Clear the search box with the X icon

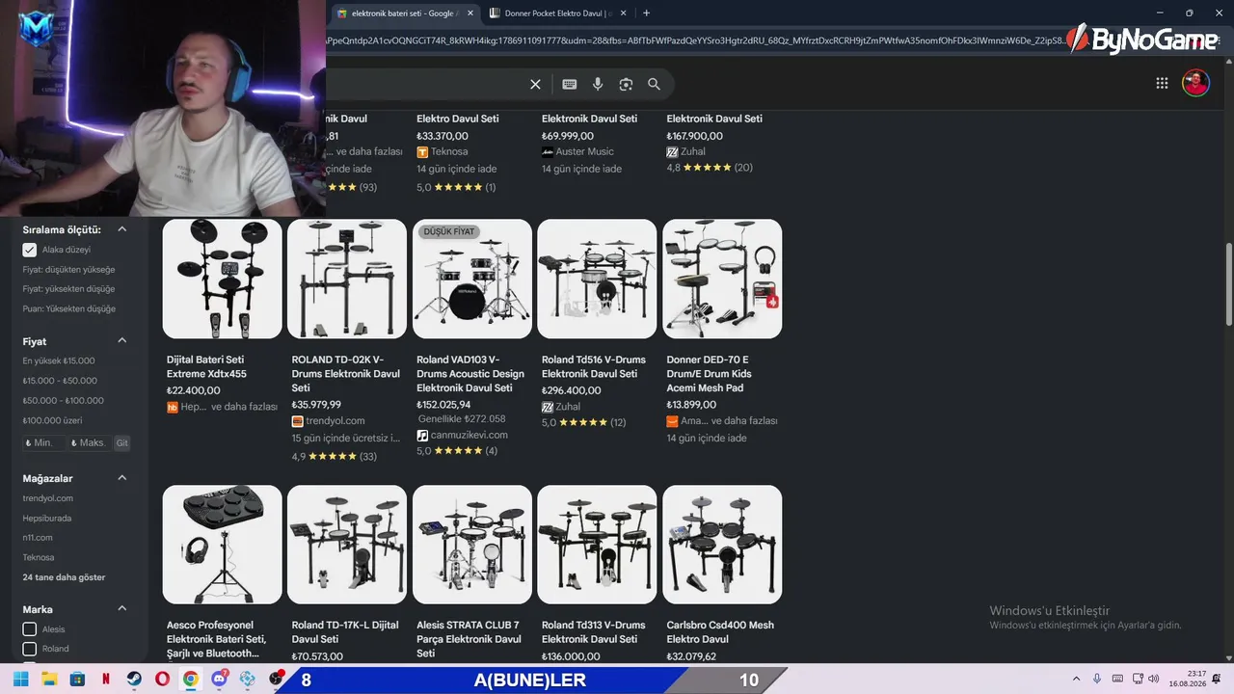(x=535, y=84)
